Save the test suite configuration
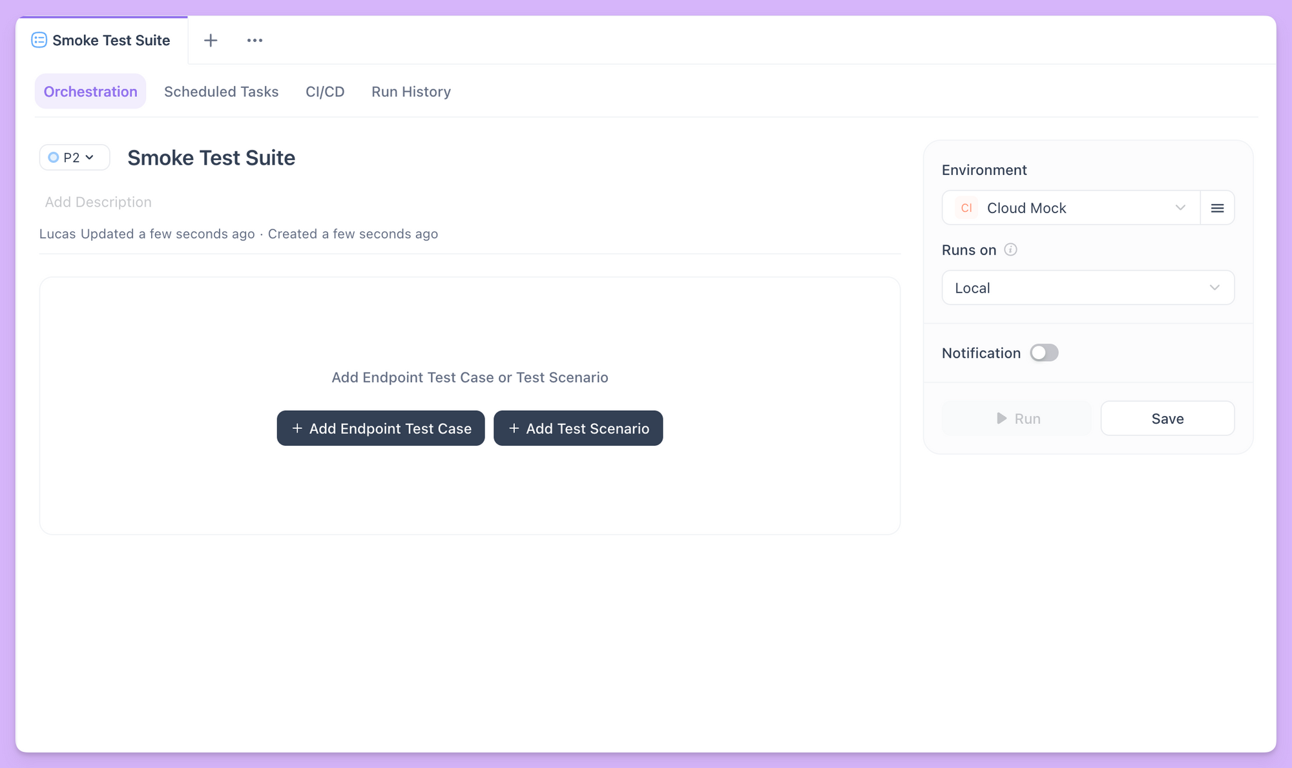Screen dimensions: 1292x768 tap(1167, 418)
